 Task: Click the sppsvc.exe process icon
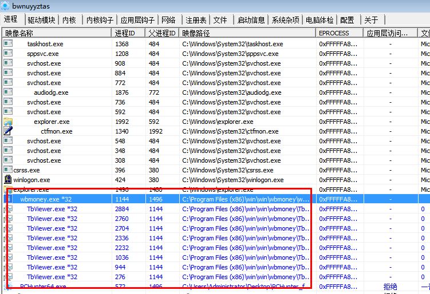tap(8, 53)
